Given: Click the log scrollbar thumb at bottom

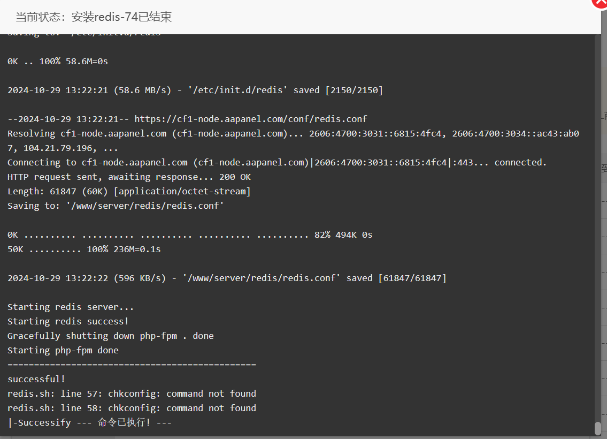Looking at the screenshot, I should (x=598, y=428).
